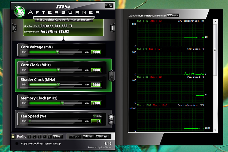Click the hardware monitor scrollbar thumb
228x152 pixels.
[x=215, y=50]
